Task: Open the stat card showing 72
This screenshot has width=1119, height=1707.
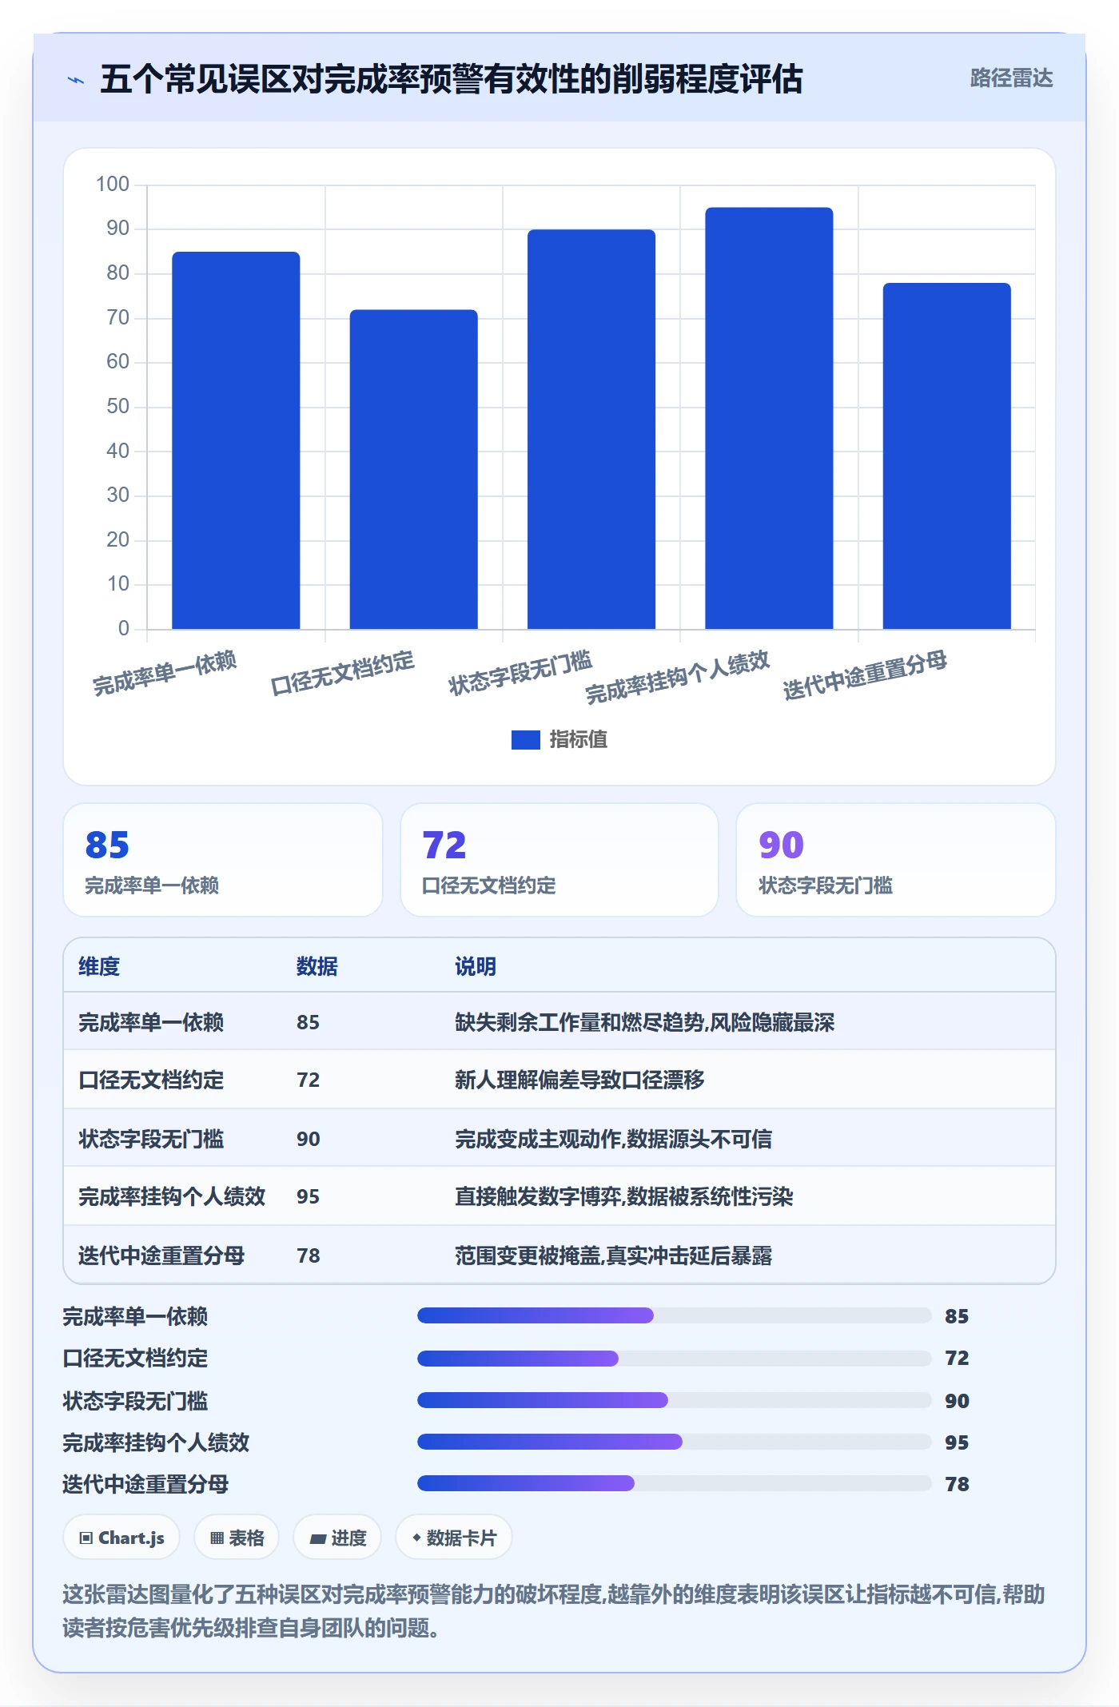Action: pyautogui.click(x=559, y=860)
